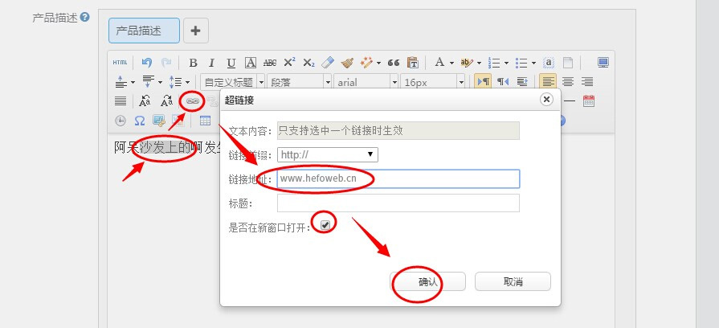This screenshot has height=328, width=719.
Task: Click the 确认 button
Action: coord(428,282)
